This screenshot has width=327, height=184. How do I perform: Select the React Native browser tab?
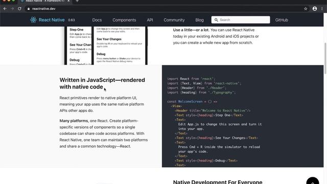click(x=45, y=1)
